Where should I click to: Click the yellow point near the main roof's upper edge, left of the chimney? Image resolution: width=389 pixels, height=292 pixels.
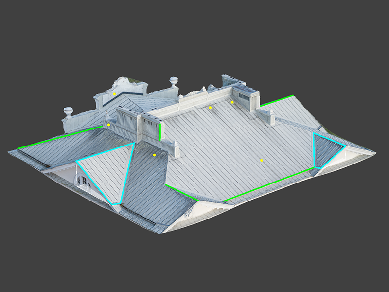click(x=210, y=108)
